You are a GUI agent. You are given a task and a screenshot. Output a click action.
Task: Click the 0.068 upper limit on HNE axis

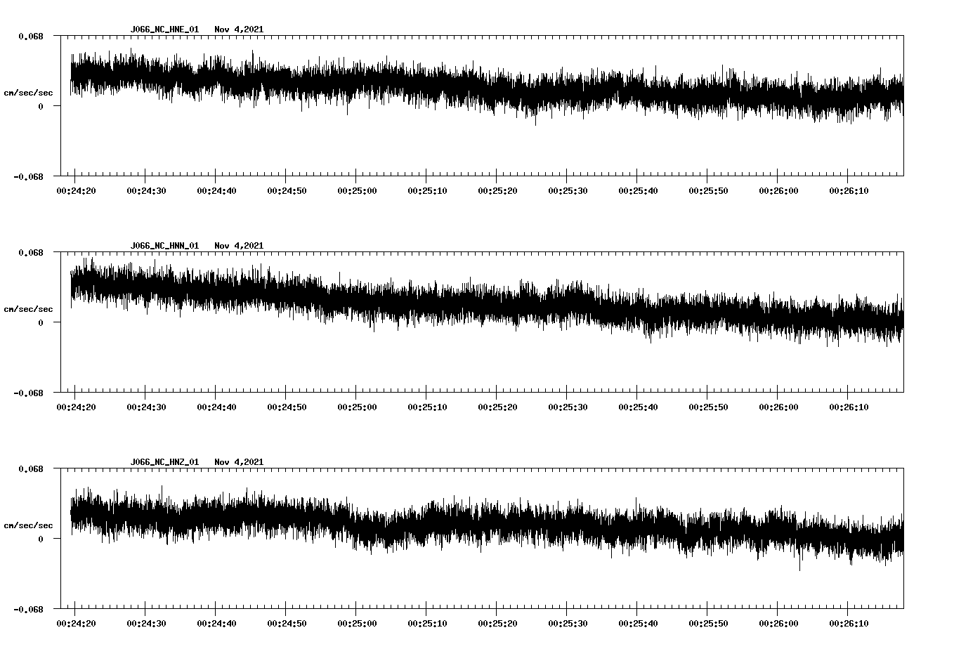[x=31, y=36]
